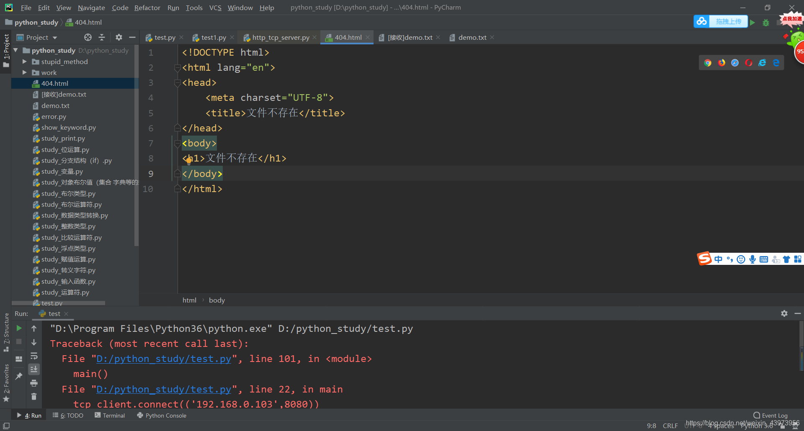The image size is (804, 431).
Task: Open preview in Firefox browser icon
Action: click(x=722, y=63)
